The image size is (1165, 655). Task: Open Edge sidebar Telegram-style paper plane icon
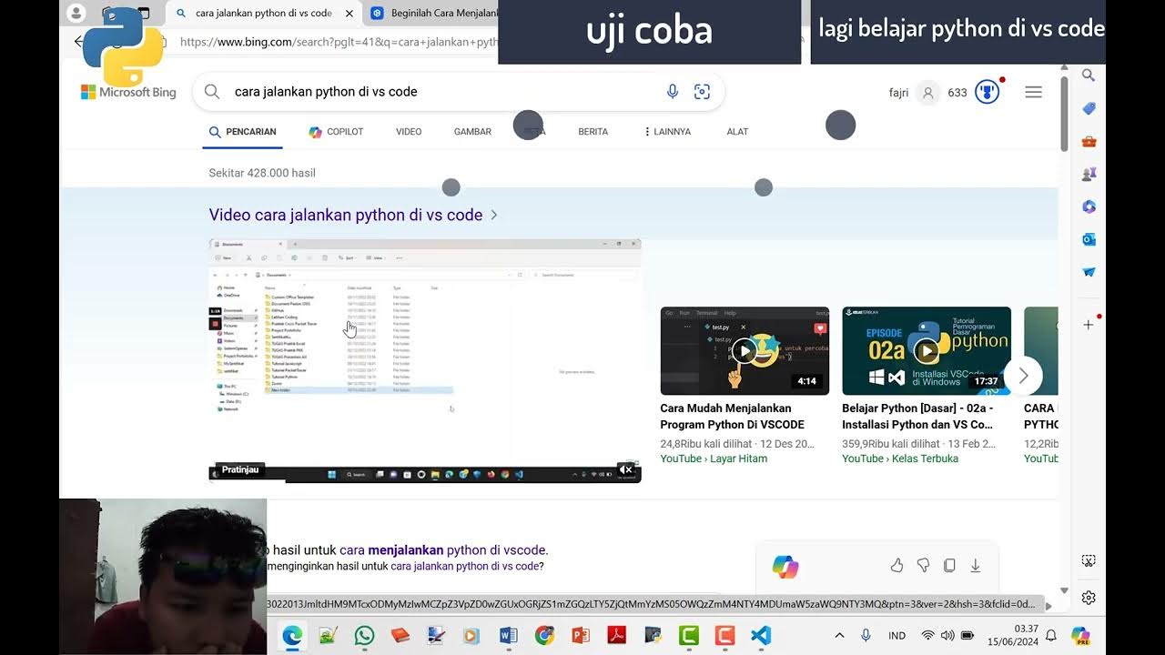click(x=1089, y=272)
